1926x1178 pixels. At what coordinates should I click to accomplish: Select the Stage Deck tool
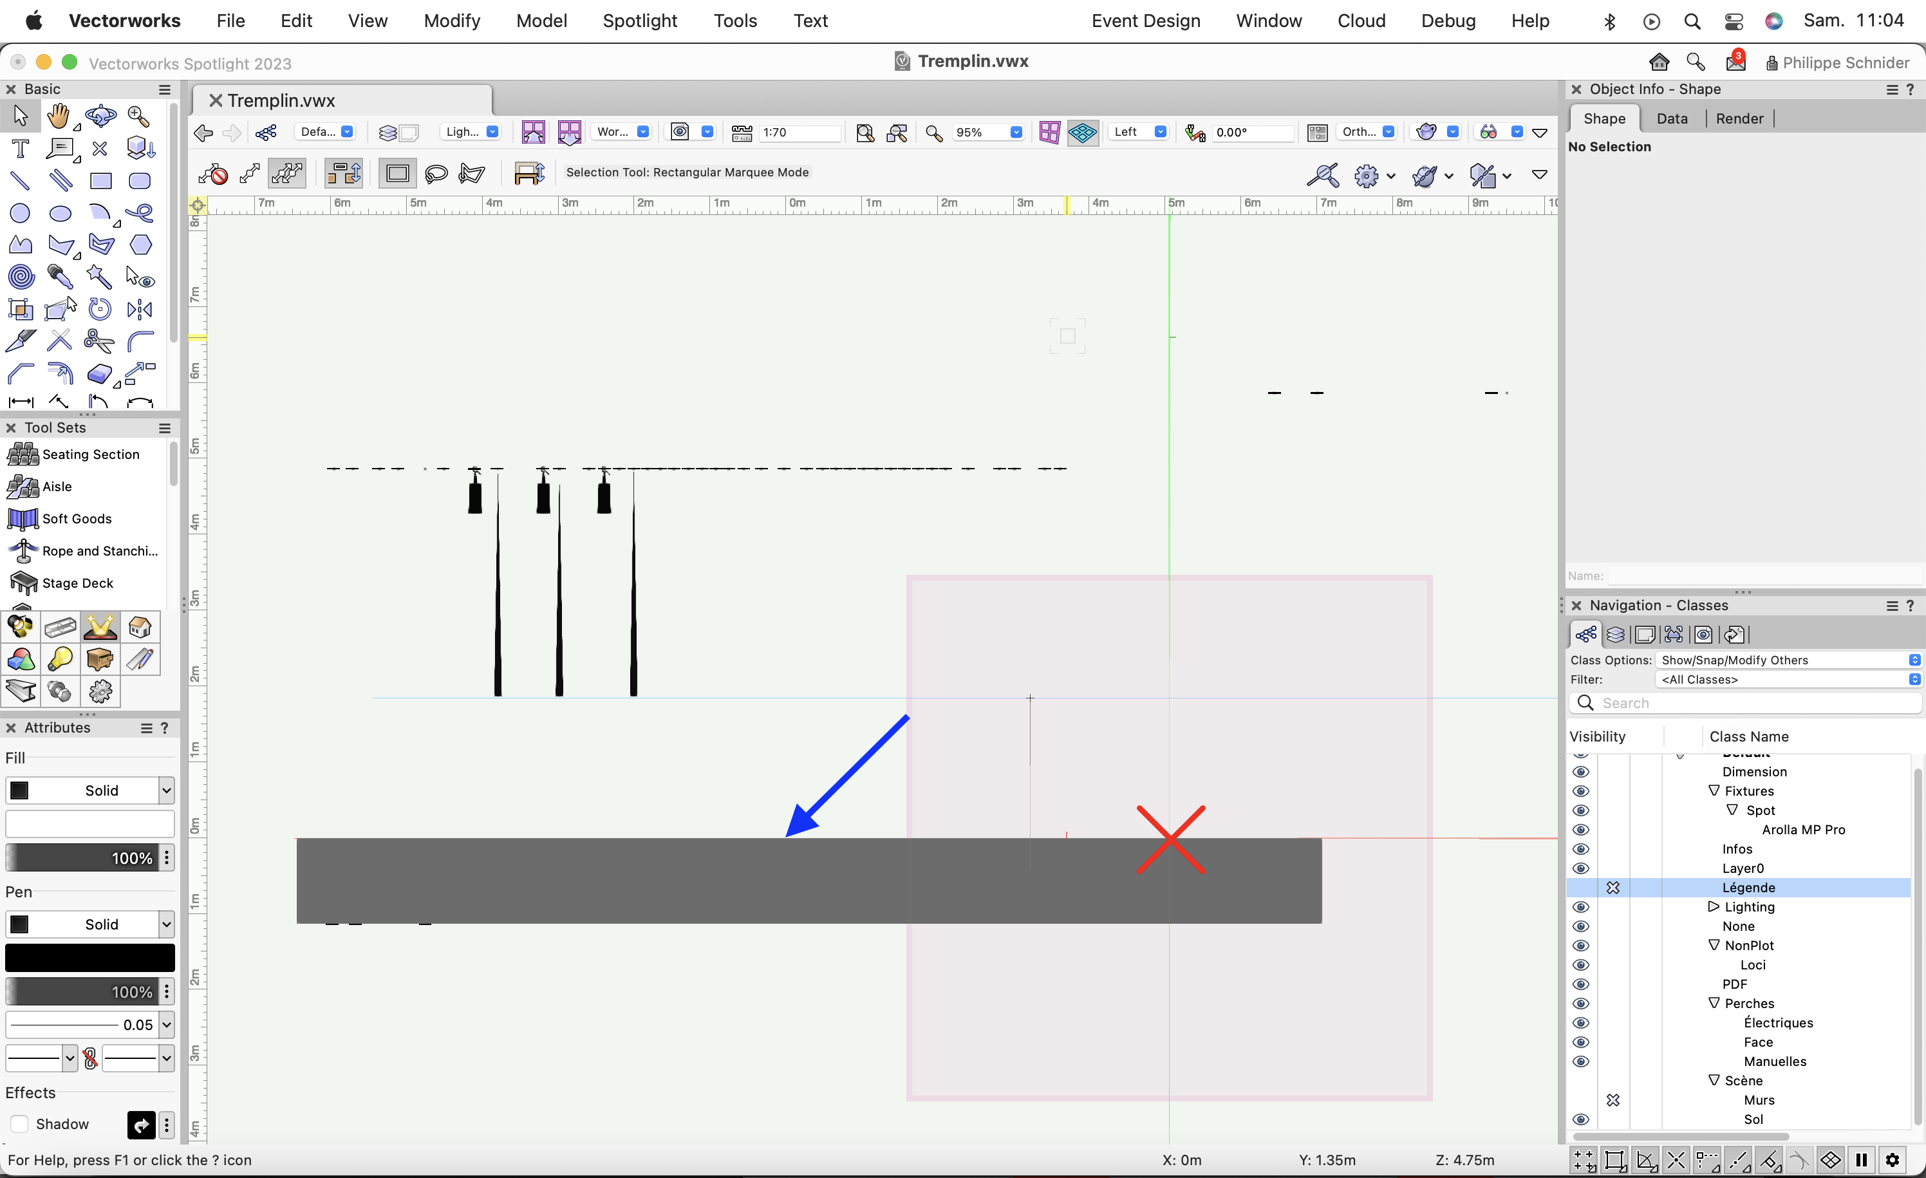pyautogui.click(x=78, y=583)
